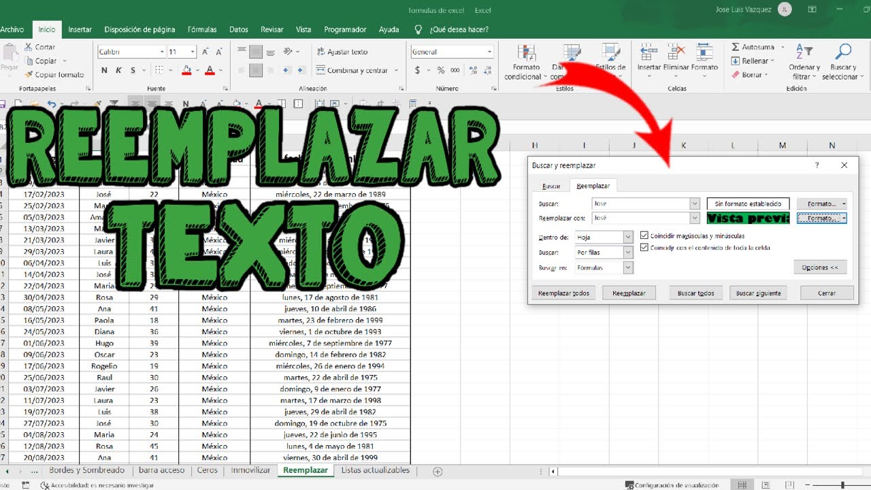Open the General number format dropdown
This screenshot has width=871, height=490.
[x=489, y=52]
